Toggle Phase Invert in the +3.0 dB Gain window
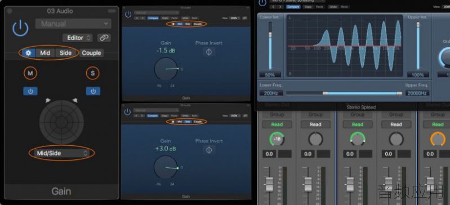 coord(208,150)
